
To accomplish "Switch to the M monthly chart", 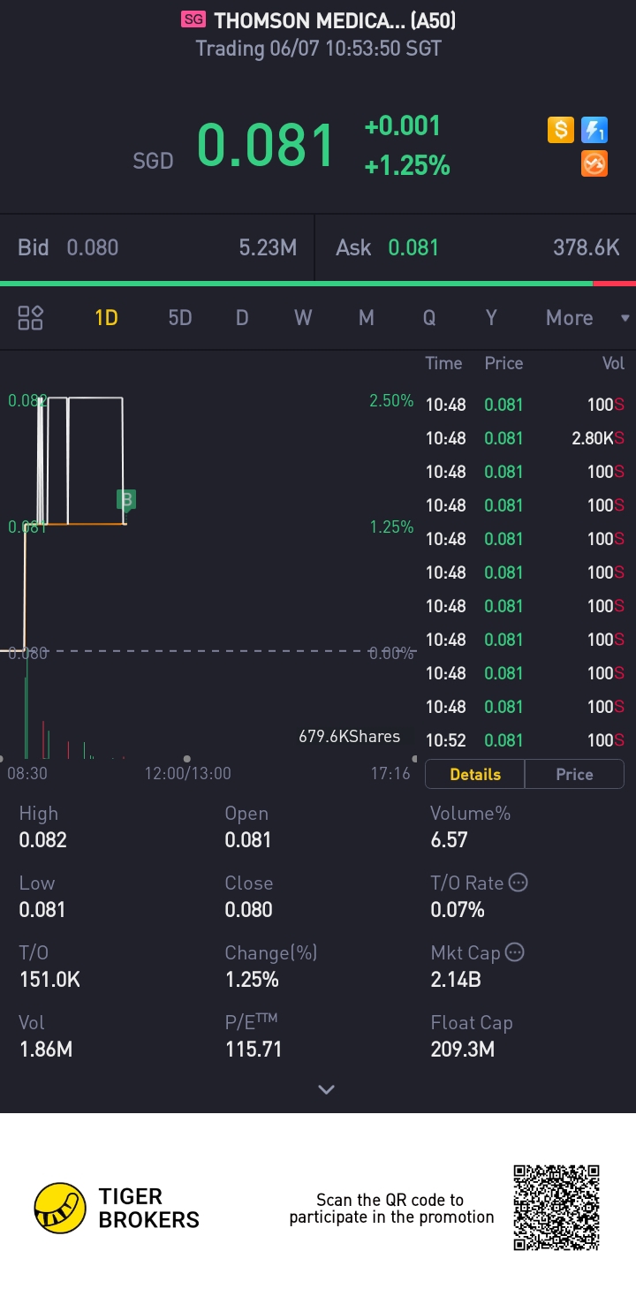I will click(366, 318).
